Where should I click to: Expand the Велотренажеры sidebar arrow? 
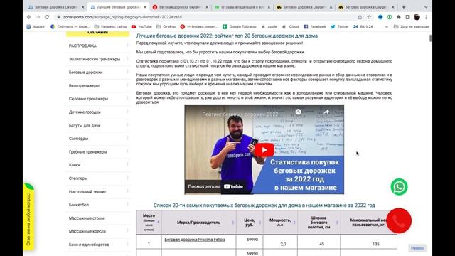click(x=127, y=85)
